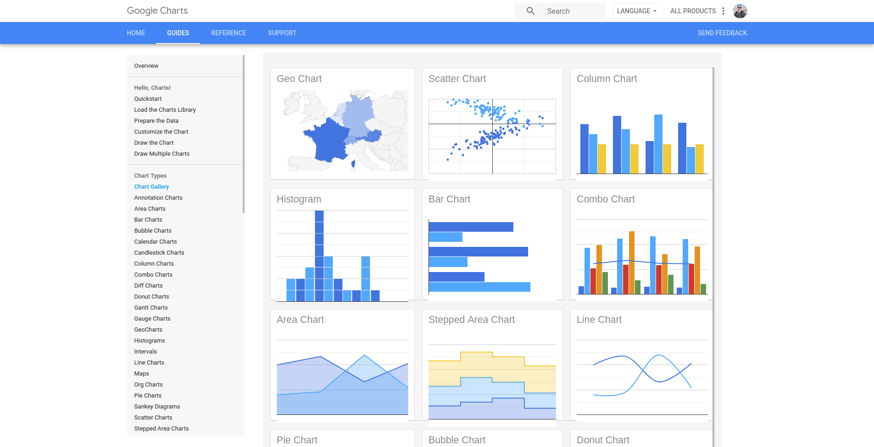Open Draw the Chart guide
The image size is (874, 447).
point(154,143)
